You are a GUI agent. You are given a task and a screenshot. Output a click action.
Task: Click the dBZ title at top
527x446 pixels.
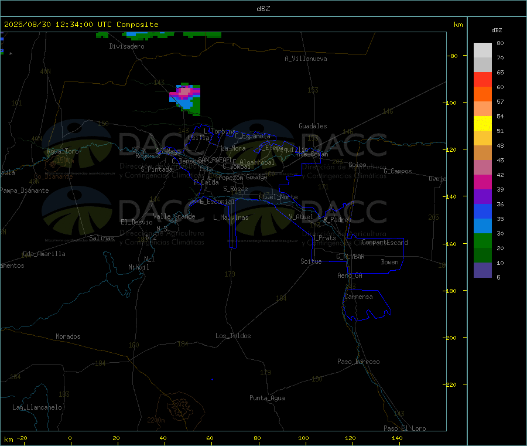[263, 9]
